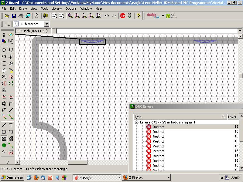Screen dimensions: 243x182
Task: Zoom in with the plus magnifier
Action: (77, 16)
